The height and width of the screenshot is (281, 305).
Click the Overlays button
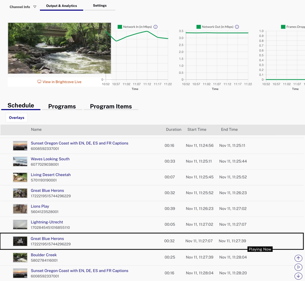click(17, 118)
